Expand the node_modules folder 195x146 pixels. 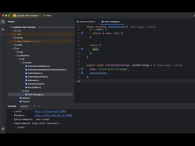(x=12, y=41)
